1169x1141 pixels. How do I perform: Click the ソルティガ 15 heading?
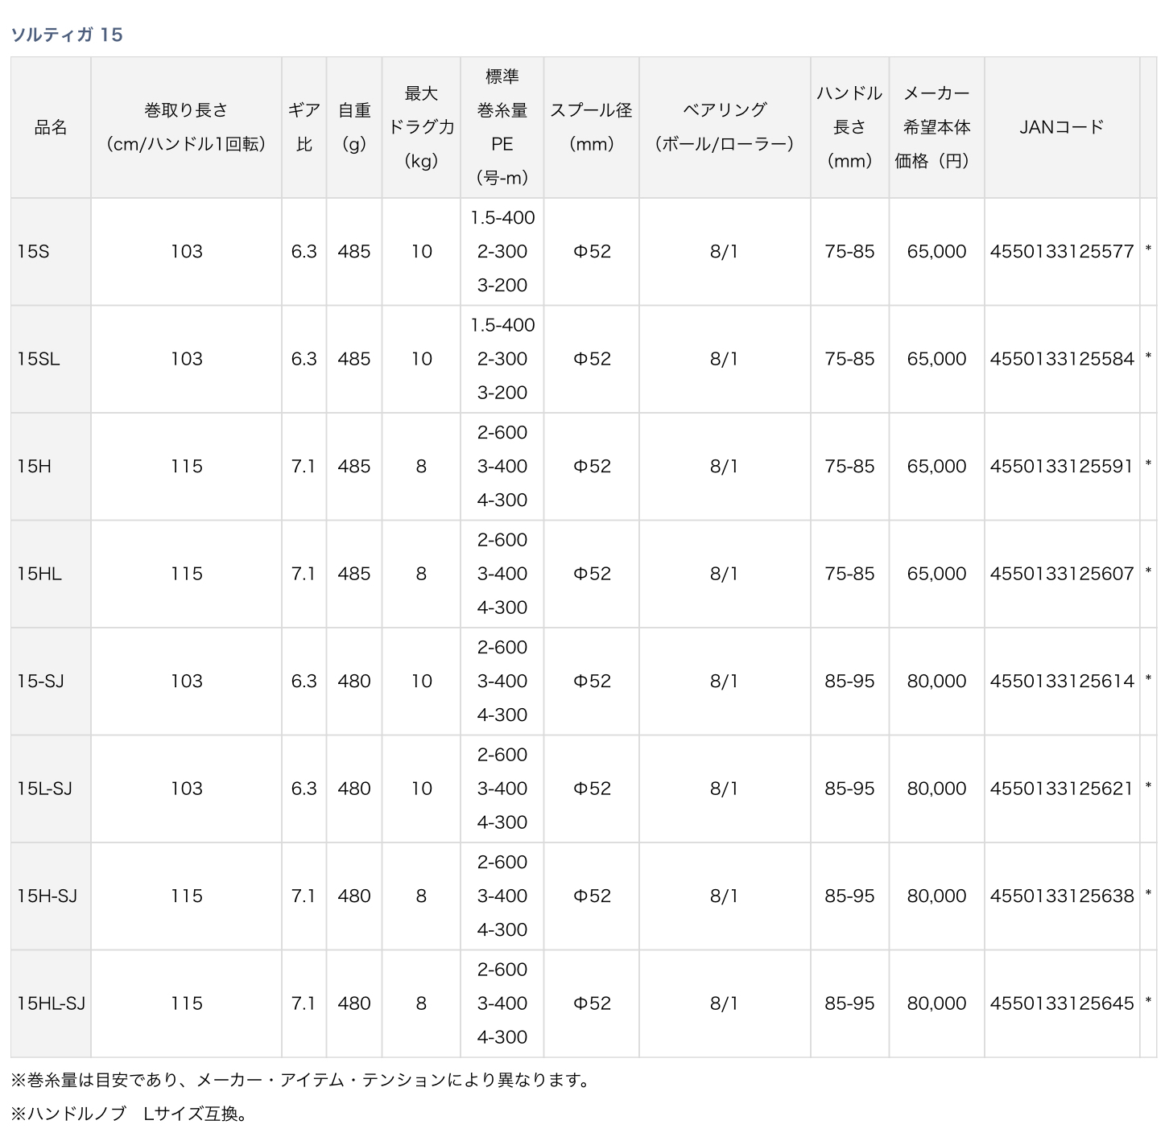pos(67,35)
